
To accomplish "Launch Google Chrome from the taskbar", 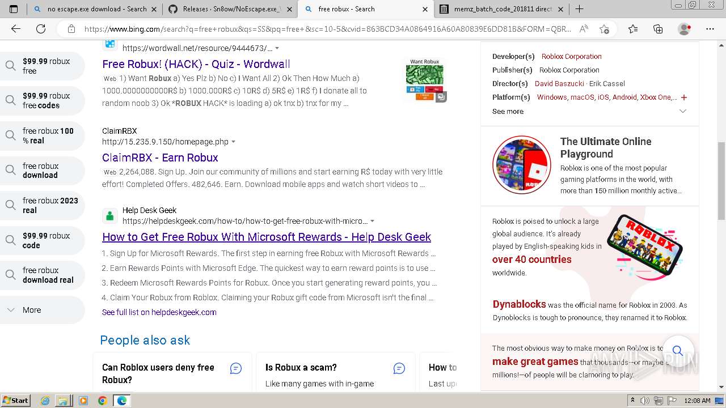I will (102, 401).
